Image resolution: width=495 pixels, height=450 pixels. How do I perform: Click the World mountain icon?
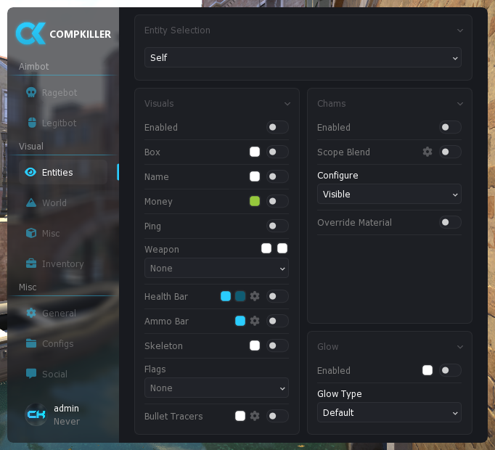coord(31,202)
